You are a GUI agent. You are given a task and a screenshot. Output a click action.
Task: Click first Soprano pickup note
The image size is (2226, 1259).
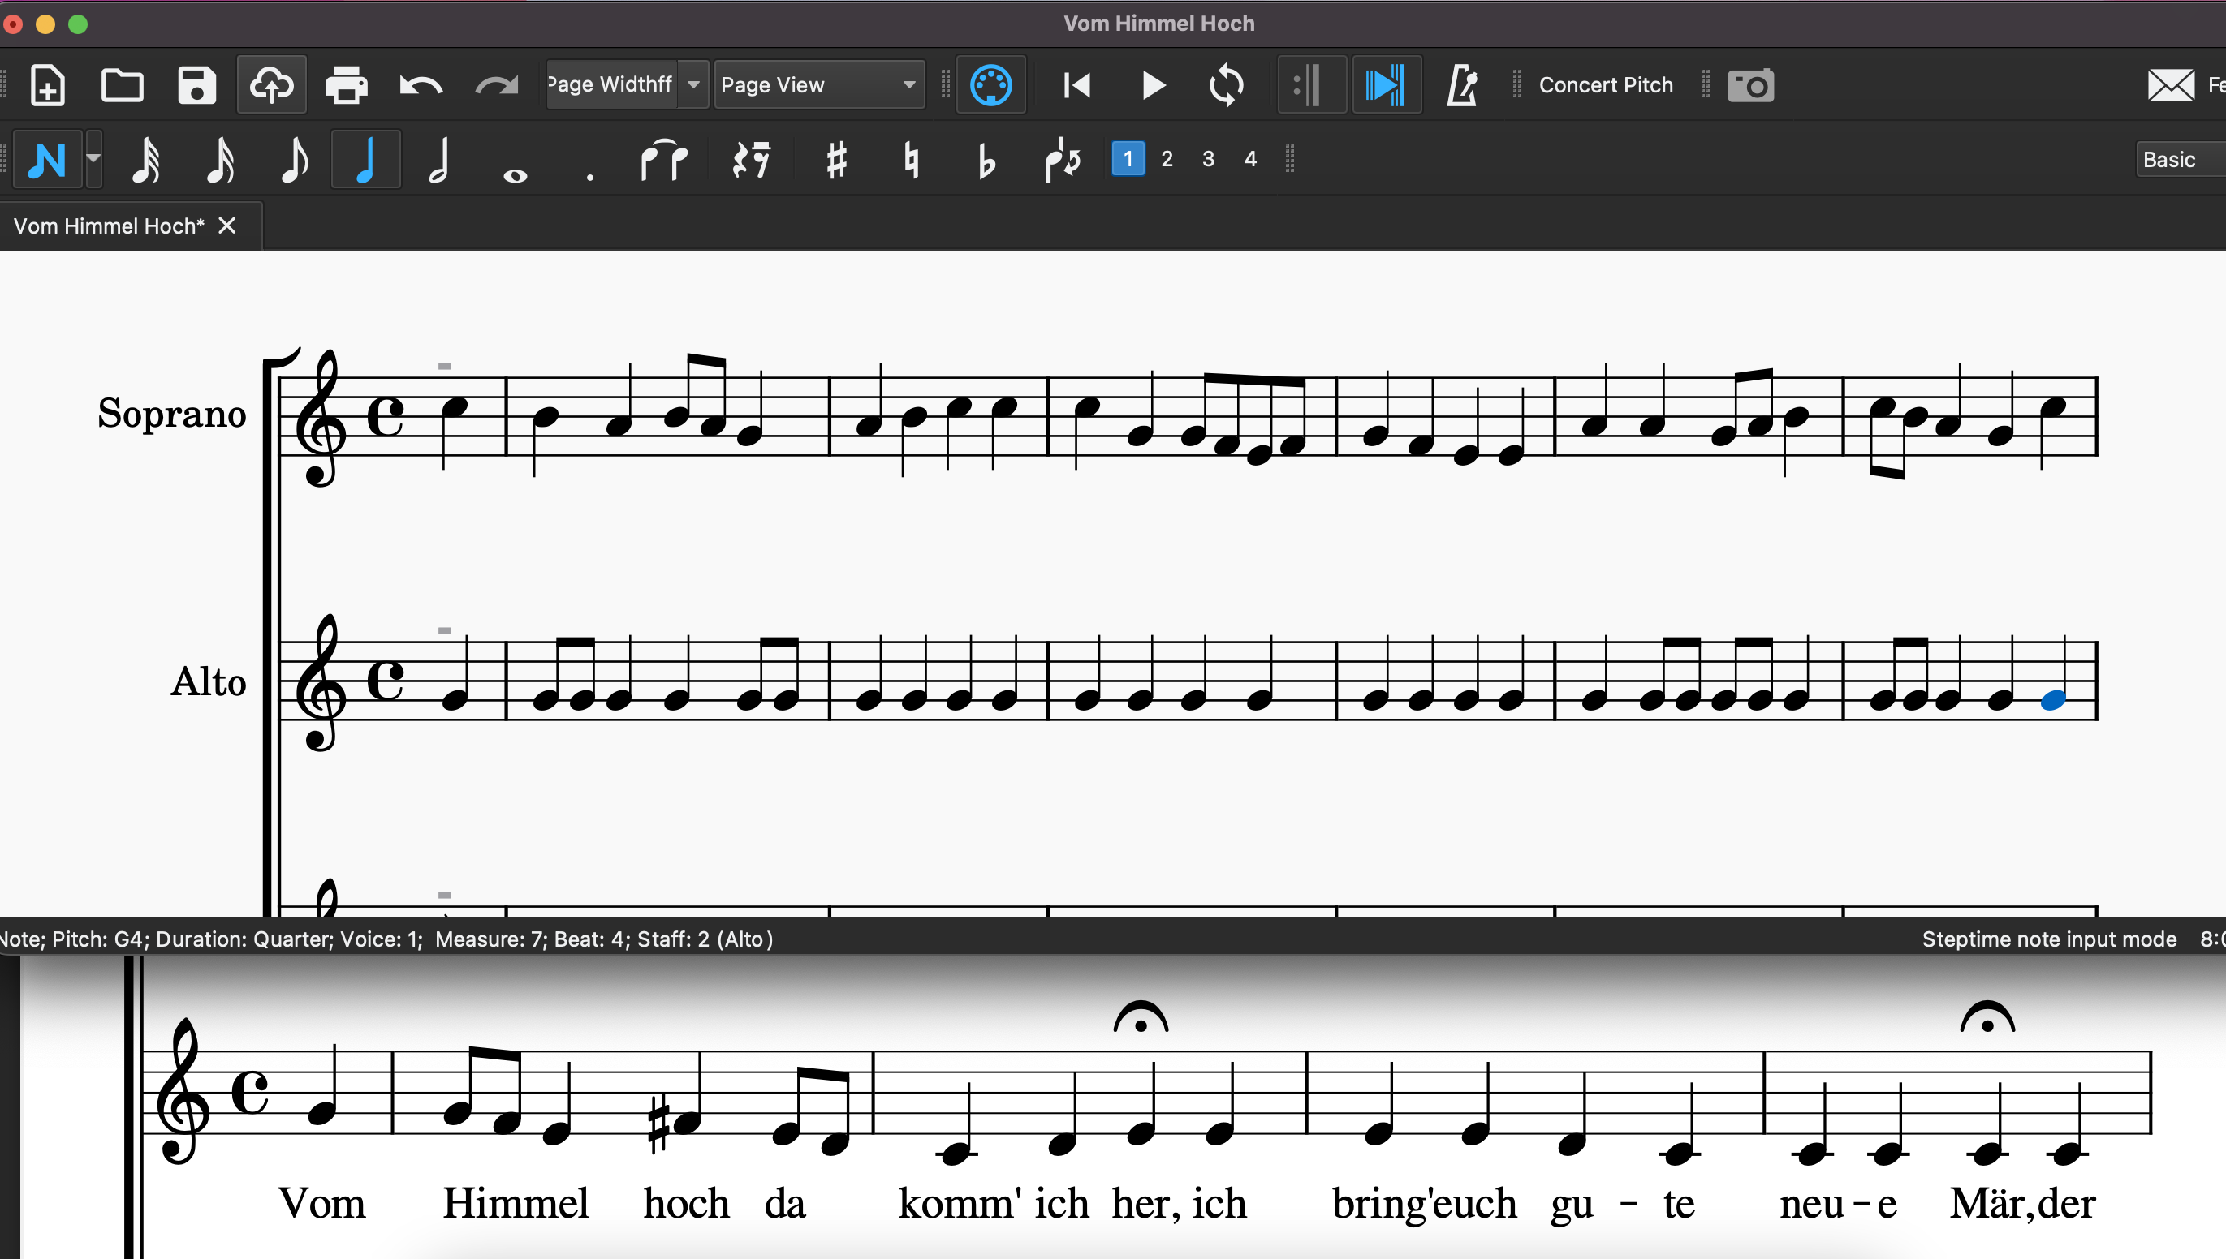click(x=454, y=406)
